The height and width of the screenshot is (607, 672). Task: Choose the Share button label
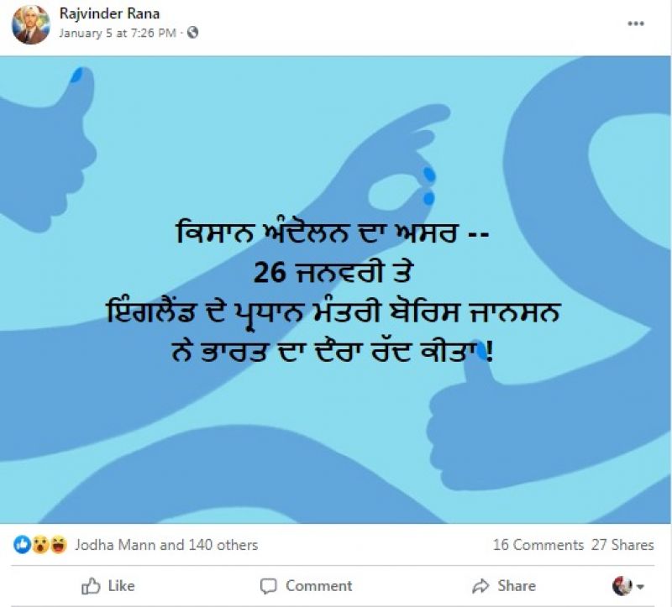[517, 585]
